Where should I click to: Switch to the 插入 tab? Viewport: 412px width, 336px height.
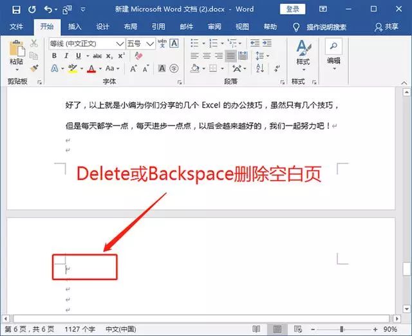click(x=75, y=26)
